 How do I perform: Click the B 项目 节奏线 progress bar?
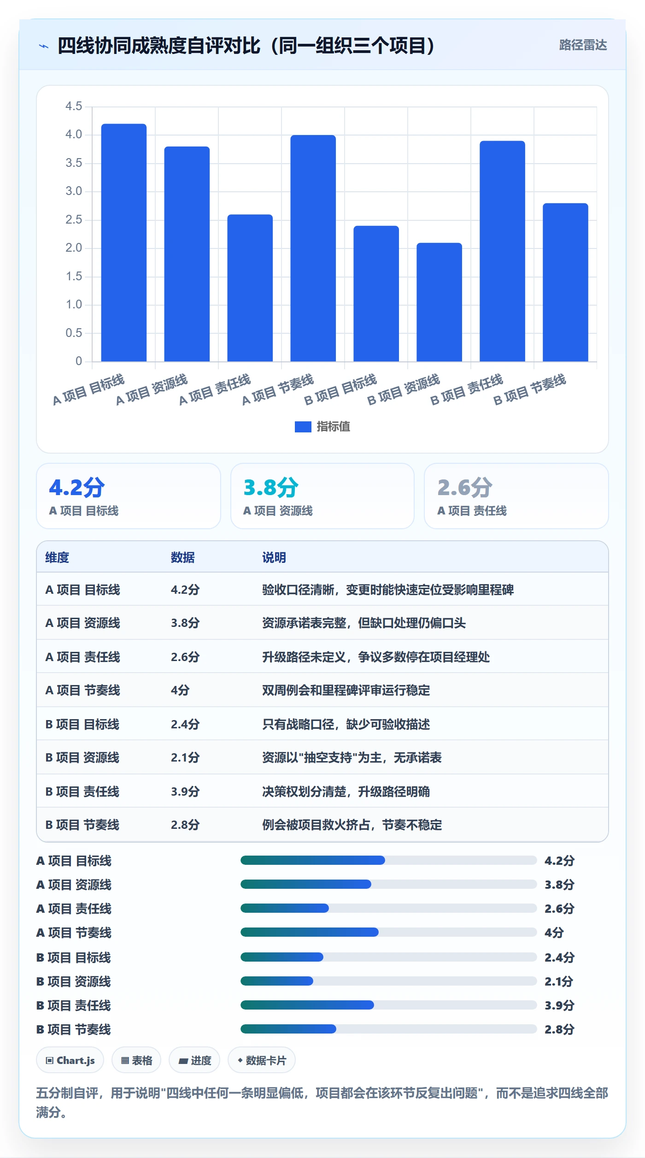(x=389, y=1029)
